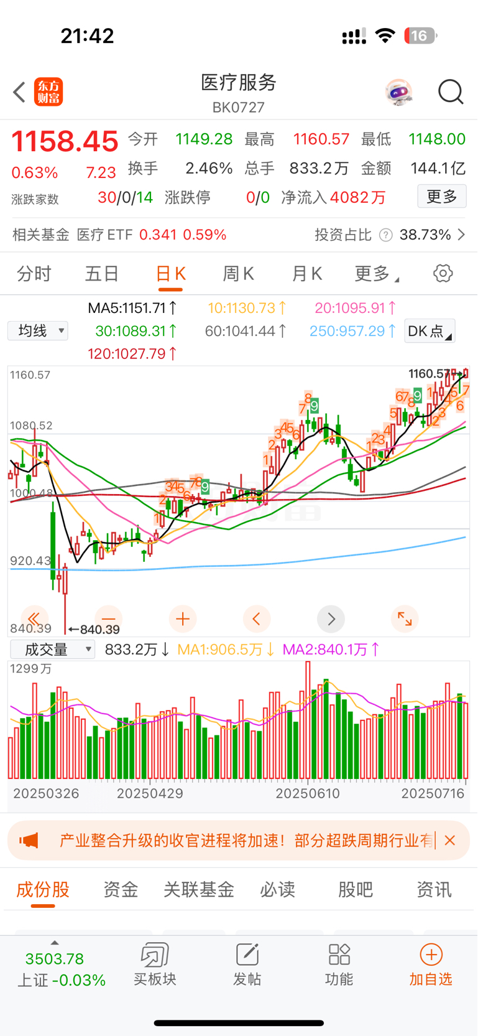Tap 买板块 icon in bottom bar
The width and height of the screenshot is (478, 1036).
(154, 954)
